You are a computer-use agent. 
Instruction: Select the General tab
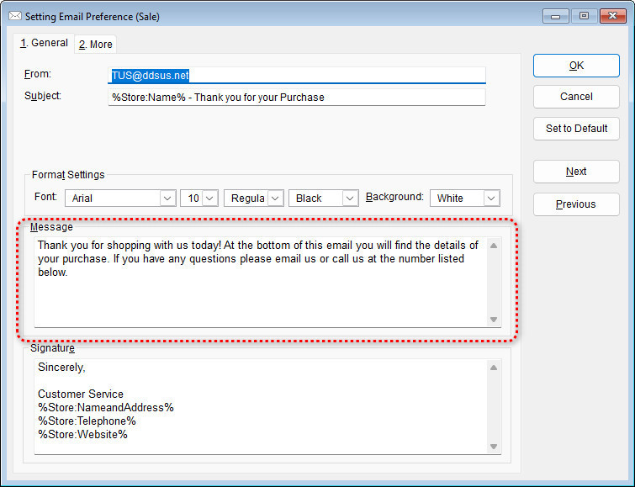(x=45, y=44)
